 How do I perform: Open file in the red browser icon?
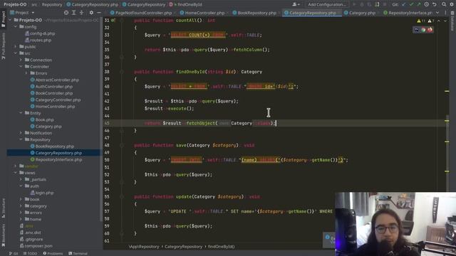click(x=430, y=30)
